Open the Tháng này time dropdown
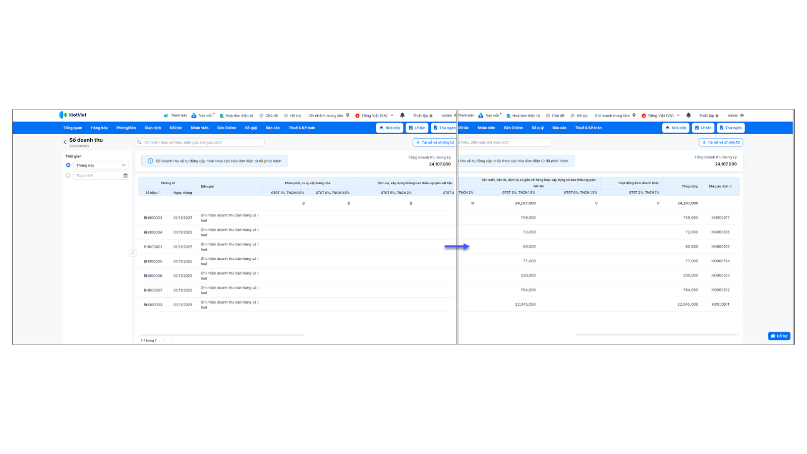807x454 pixels. pyautogui.click(x=101, y=165)
